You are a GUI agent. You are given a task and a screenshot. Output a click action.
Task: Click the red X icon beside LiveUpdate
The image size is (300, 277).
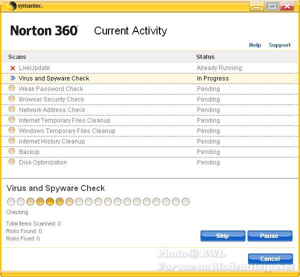[x=12, y=68]
